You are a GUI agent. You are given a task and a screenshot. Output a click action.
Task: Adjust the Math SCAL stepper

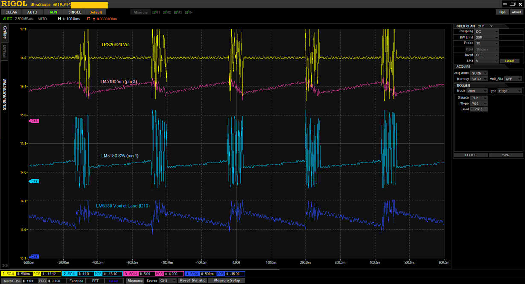click(23, 281)
